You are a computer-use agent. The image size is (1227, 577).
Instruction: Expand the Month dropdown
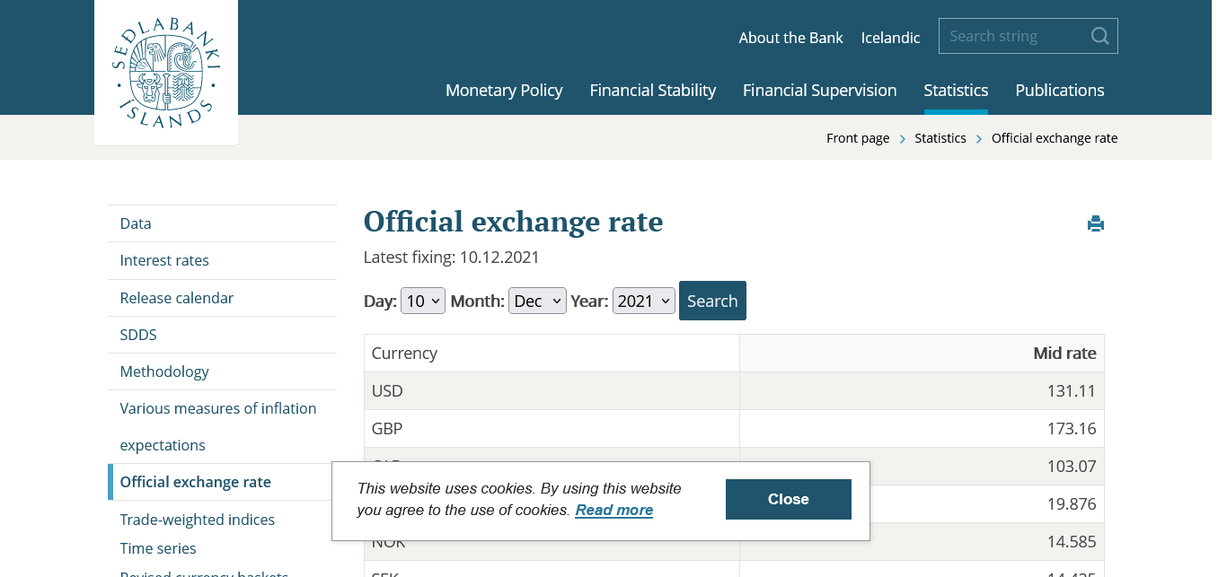[537, 301]
